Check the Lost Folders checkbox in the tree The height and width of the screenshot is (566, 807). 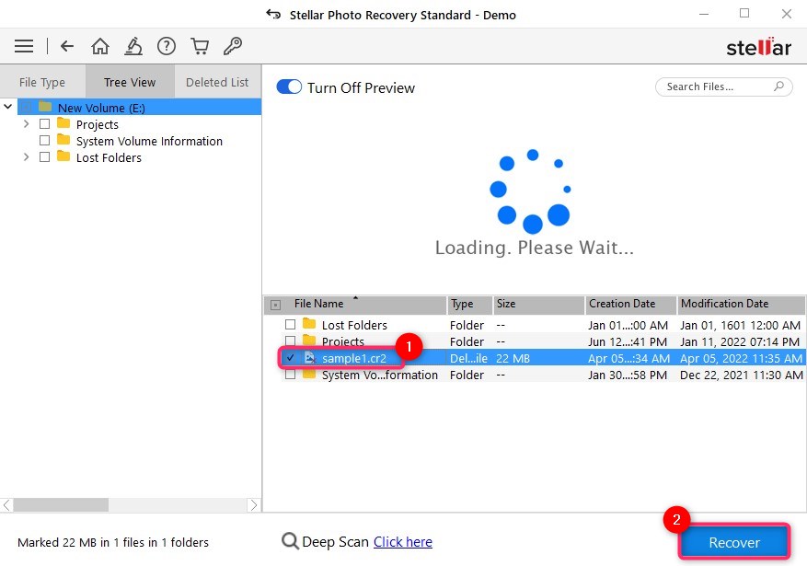45,157
